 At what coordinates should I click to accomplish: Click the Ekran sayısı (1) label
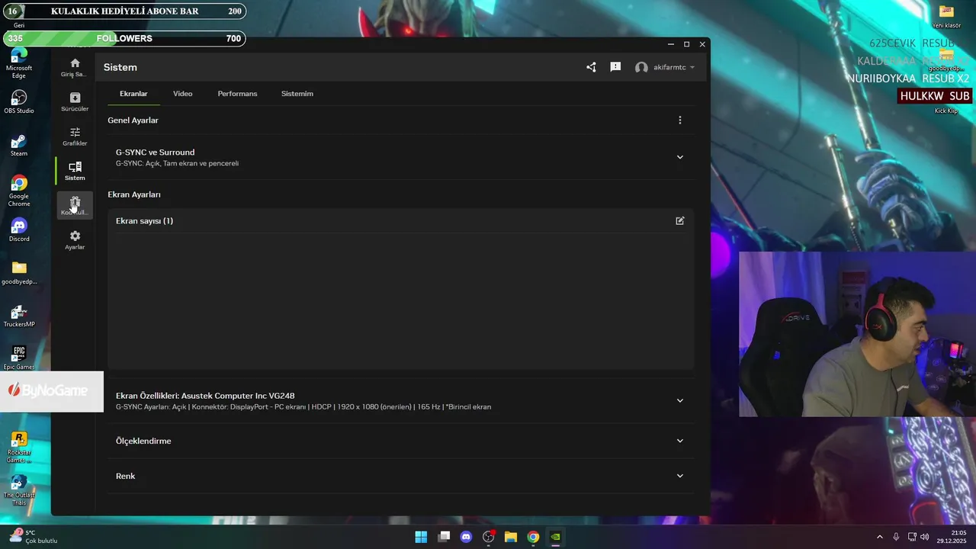144,221
